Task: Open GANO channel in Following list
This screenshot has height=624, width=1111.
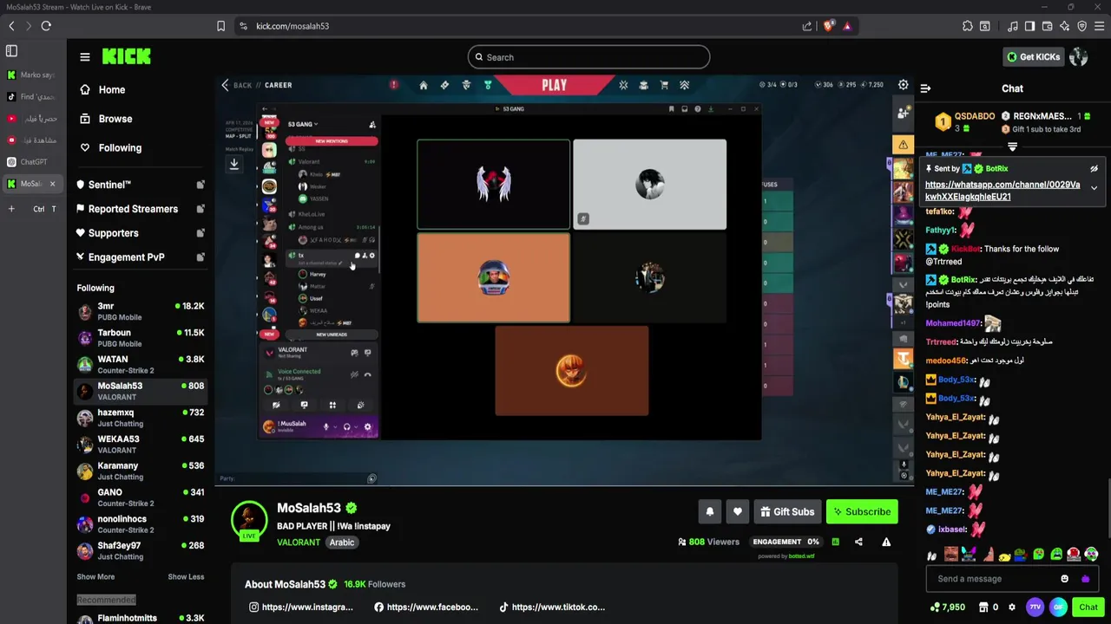Action: click(141, 497)
